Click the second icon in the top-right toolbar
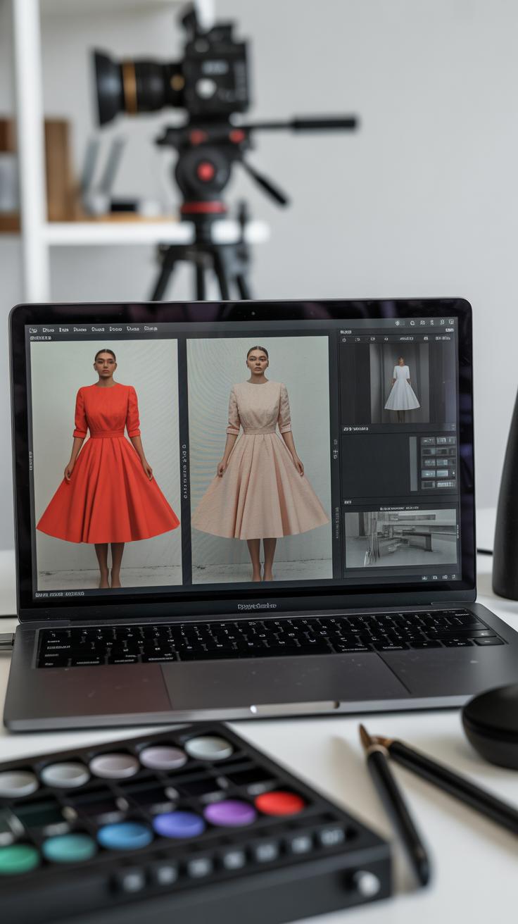518x924 pixels. tap(412, 323)
